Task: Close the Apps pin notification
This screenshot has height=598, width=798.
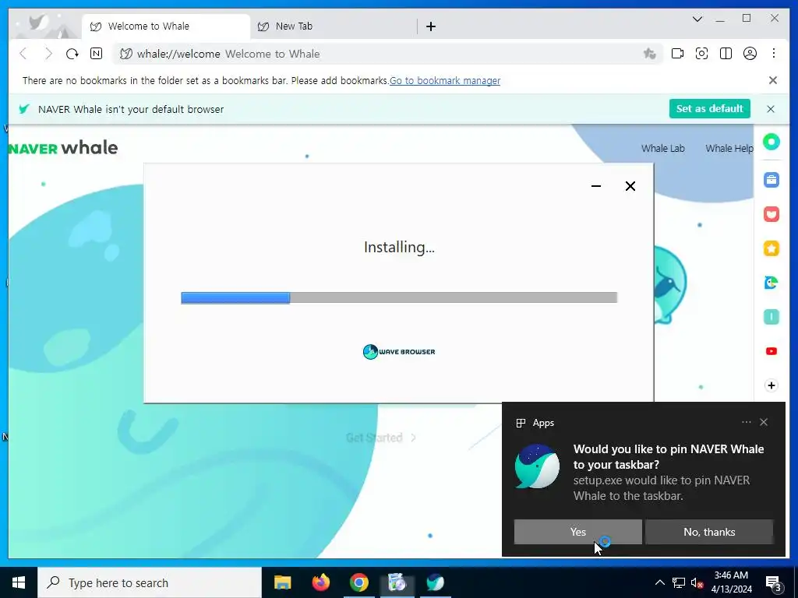Action: 764,422
